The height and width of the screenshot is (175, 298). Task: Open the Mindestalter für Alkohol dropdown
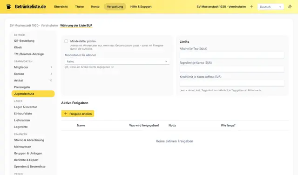117,61
